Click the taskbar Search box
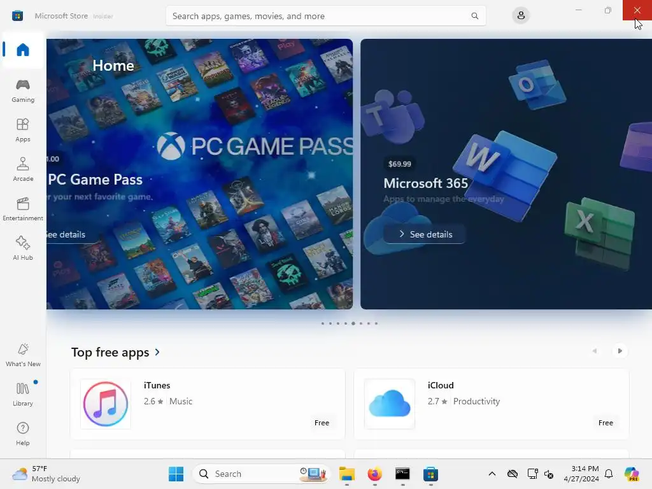This screenshot has width=652, height=489. 261,474
